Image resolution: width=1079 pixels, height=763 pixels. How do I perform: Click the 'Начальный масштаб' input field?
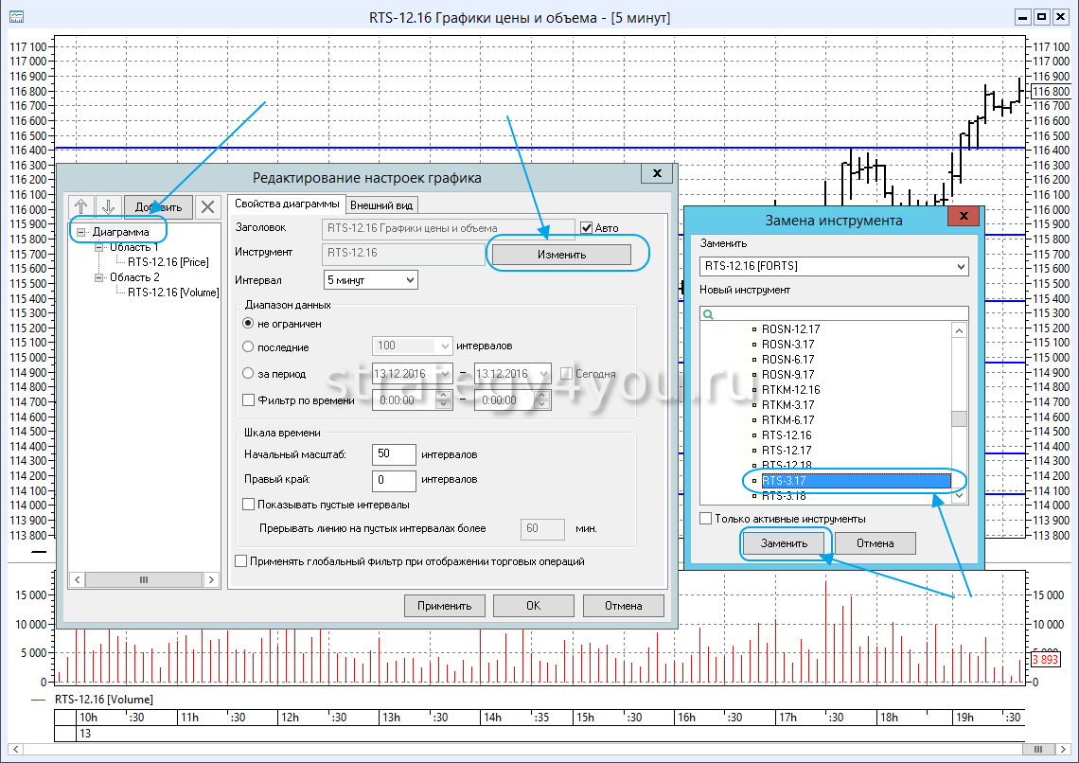[394, 454]
